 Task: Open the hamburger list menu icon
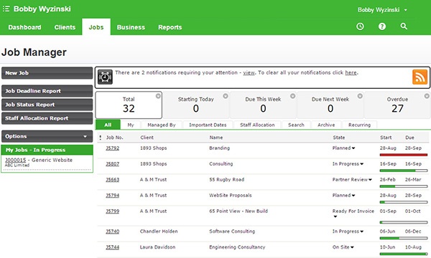(6, 9)
